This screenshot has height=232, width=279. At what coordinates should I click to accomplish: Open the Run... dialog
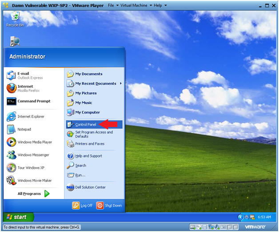click(x=94, y=175)
